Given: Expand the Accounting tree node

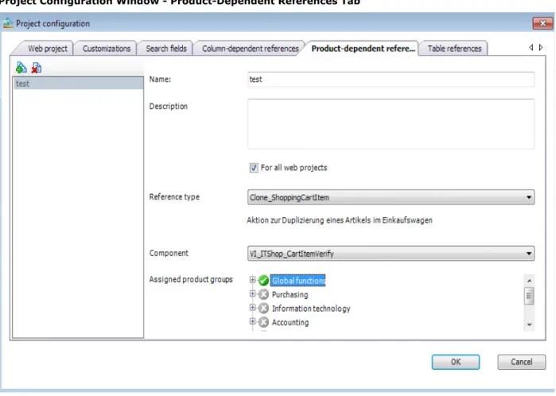Looking at the screenshot, I should [252, 321].
